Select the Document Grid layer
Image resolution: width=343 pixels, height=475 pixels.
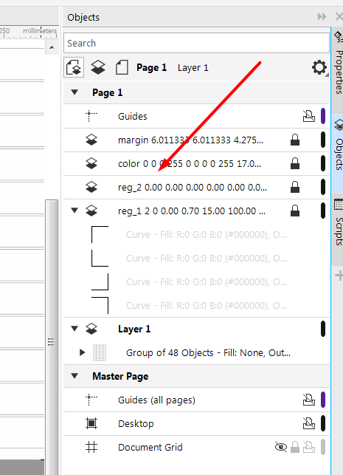196,447
